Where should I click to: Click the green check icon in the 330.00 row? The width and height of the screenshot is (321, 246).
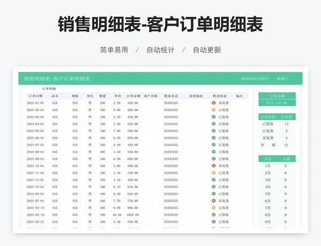[213, 152]
